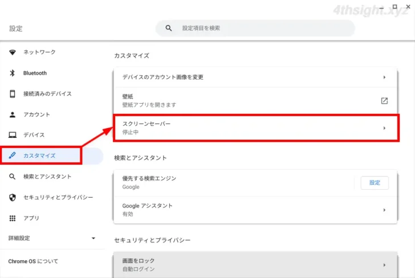Click the phone icon for 接続済みのデバイス
The image size is (415, 278).
[x=12, y=93]
